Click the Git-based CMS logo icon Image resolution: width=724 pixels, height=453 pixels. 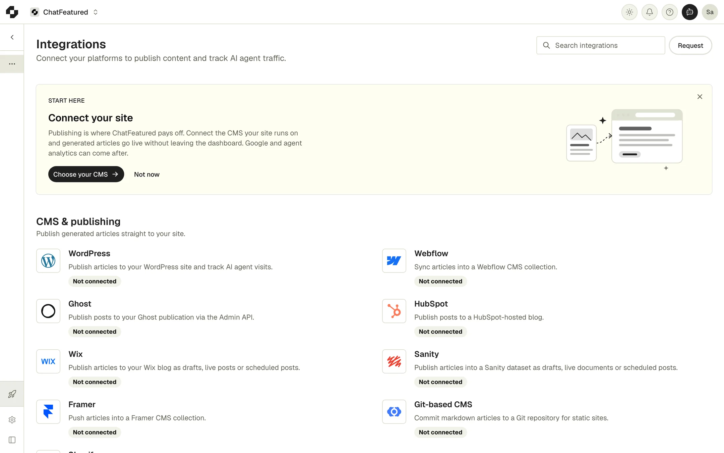click(394, 412)
